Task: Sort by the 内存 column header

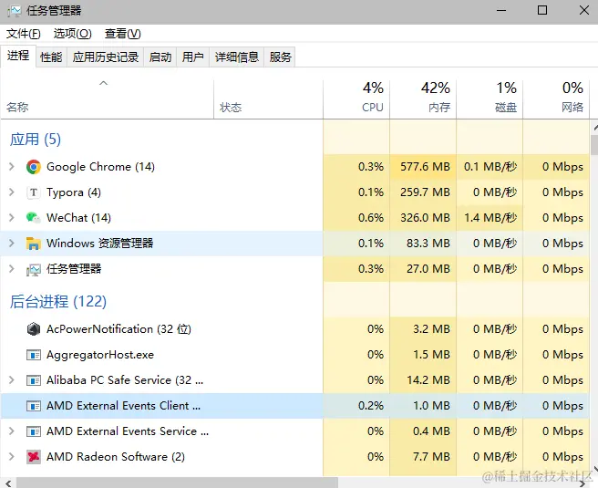Action: [x=423, y=99]
